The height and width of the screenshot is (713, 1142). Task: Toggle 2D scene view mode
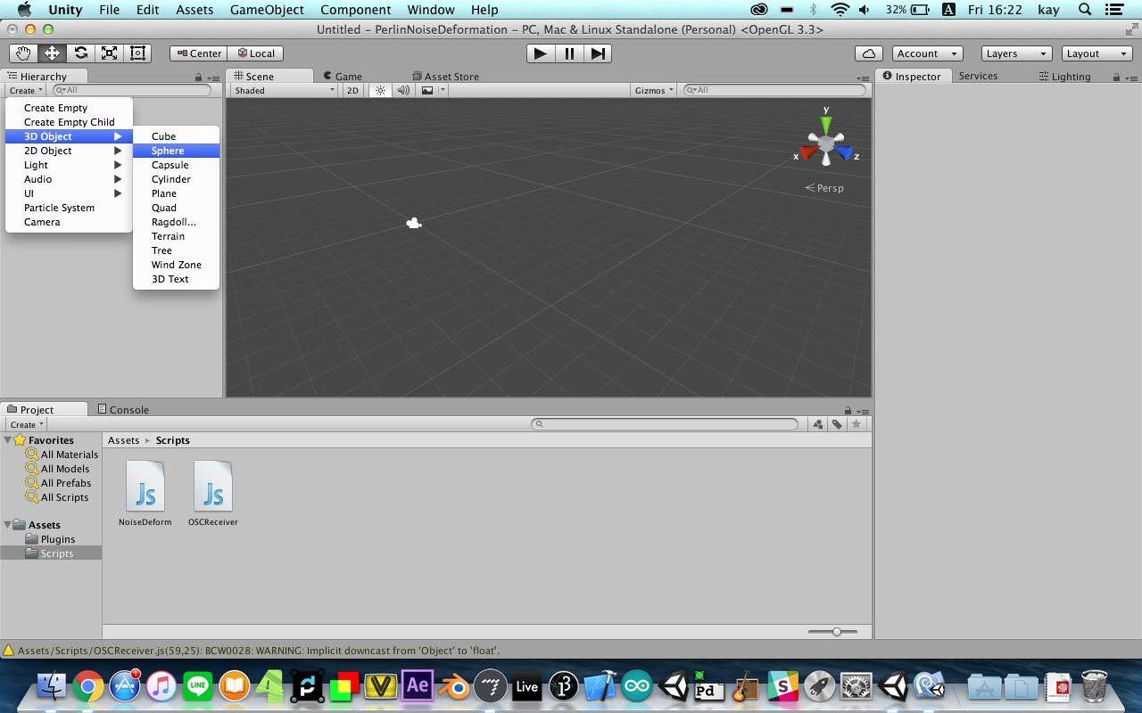(x=352, y=91)
